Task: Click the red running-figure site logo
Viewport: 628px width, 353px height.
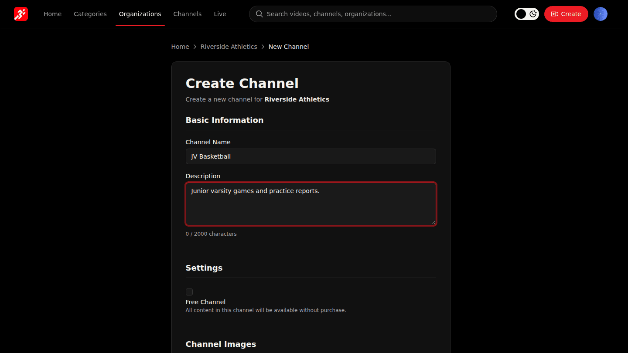Action: coord(21,14)
